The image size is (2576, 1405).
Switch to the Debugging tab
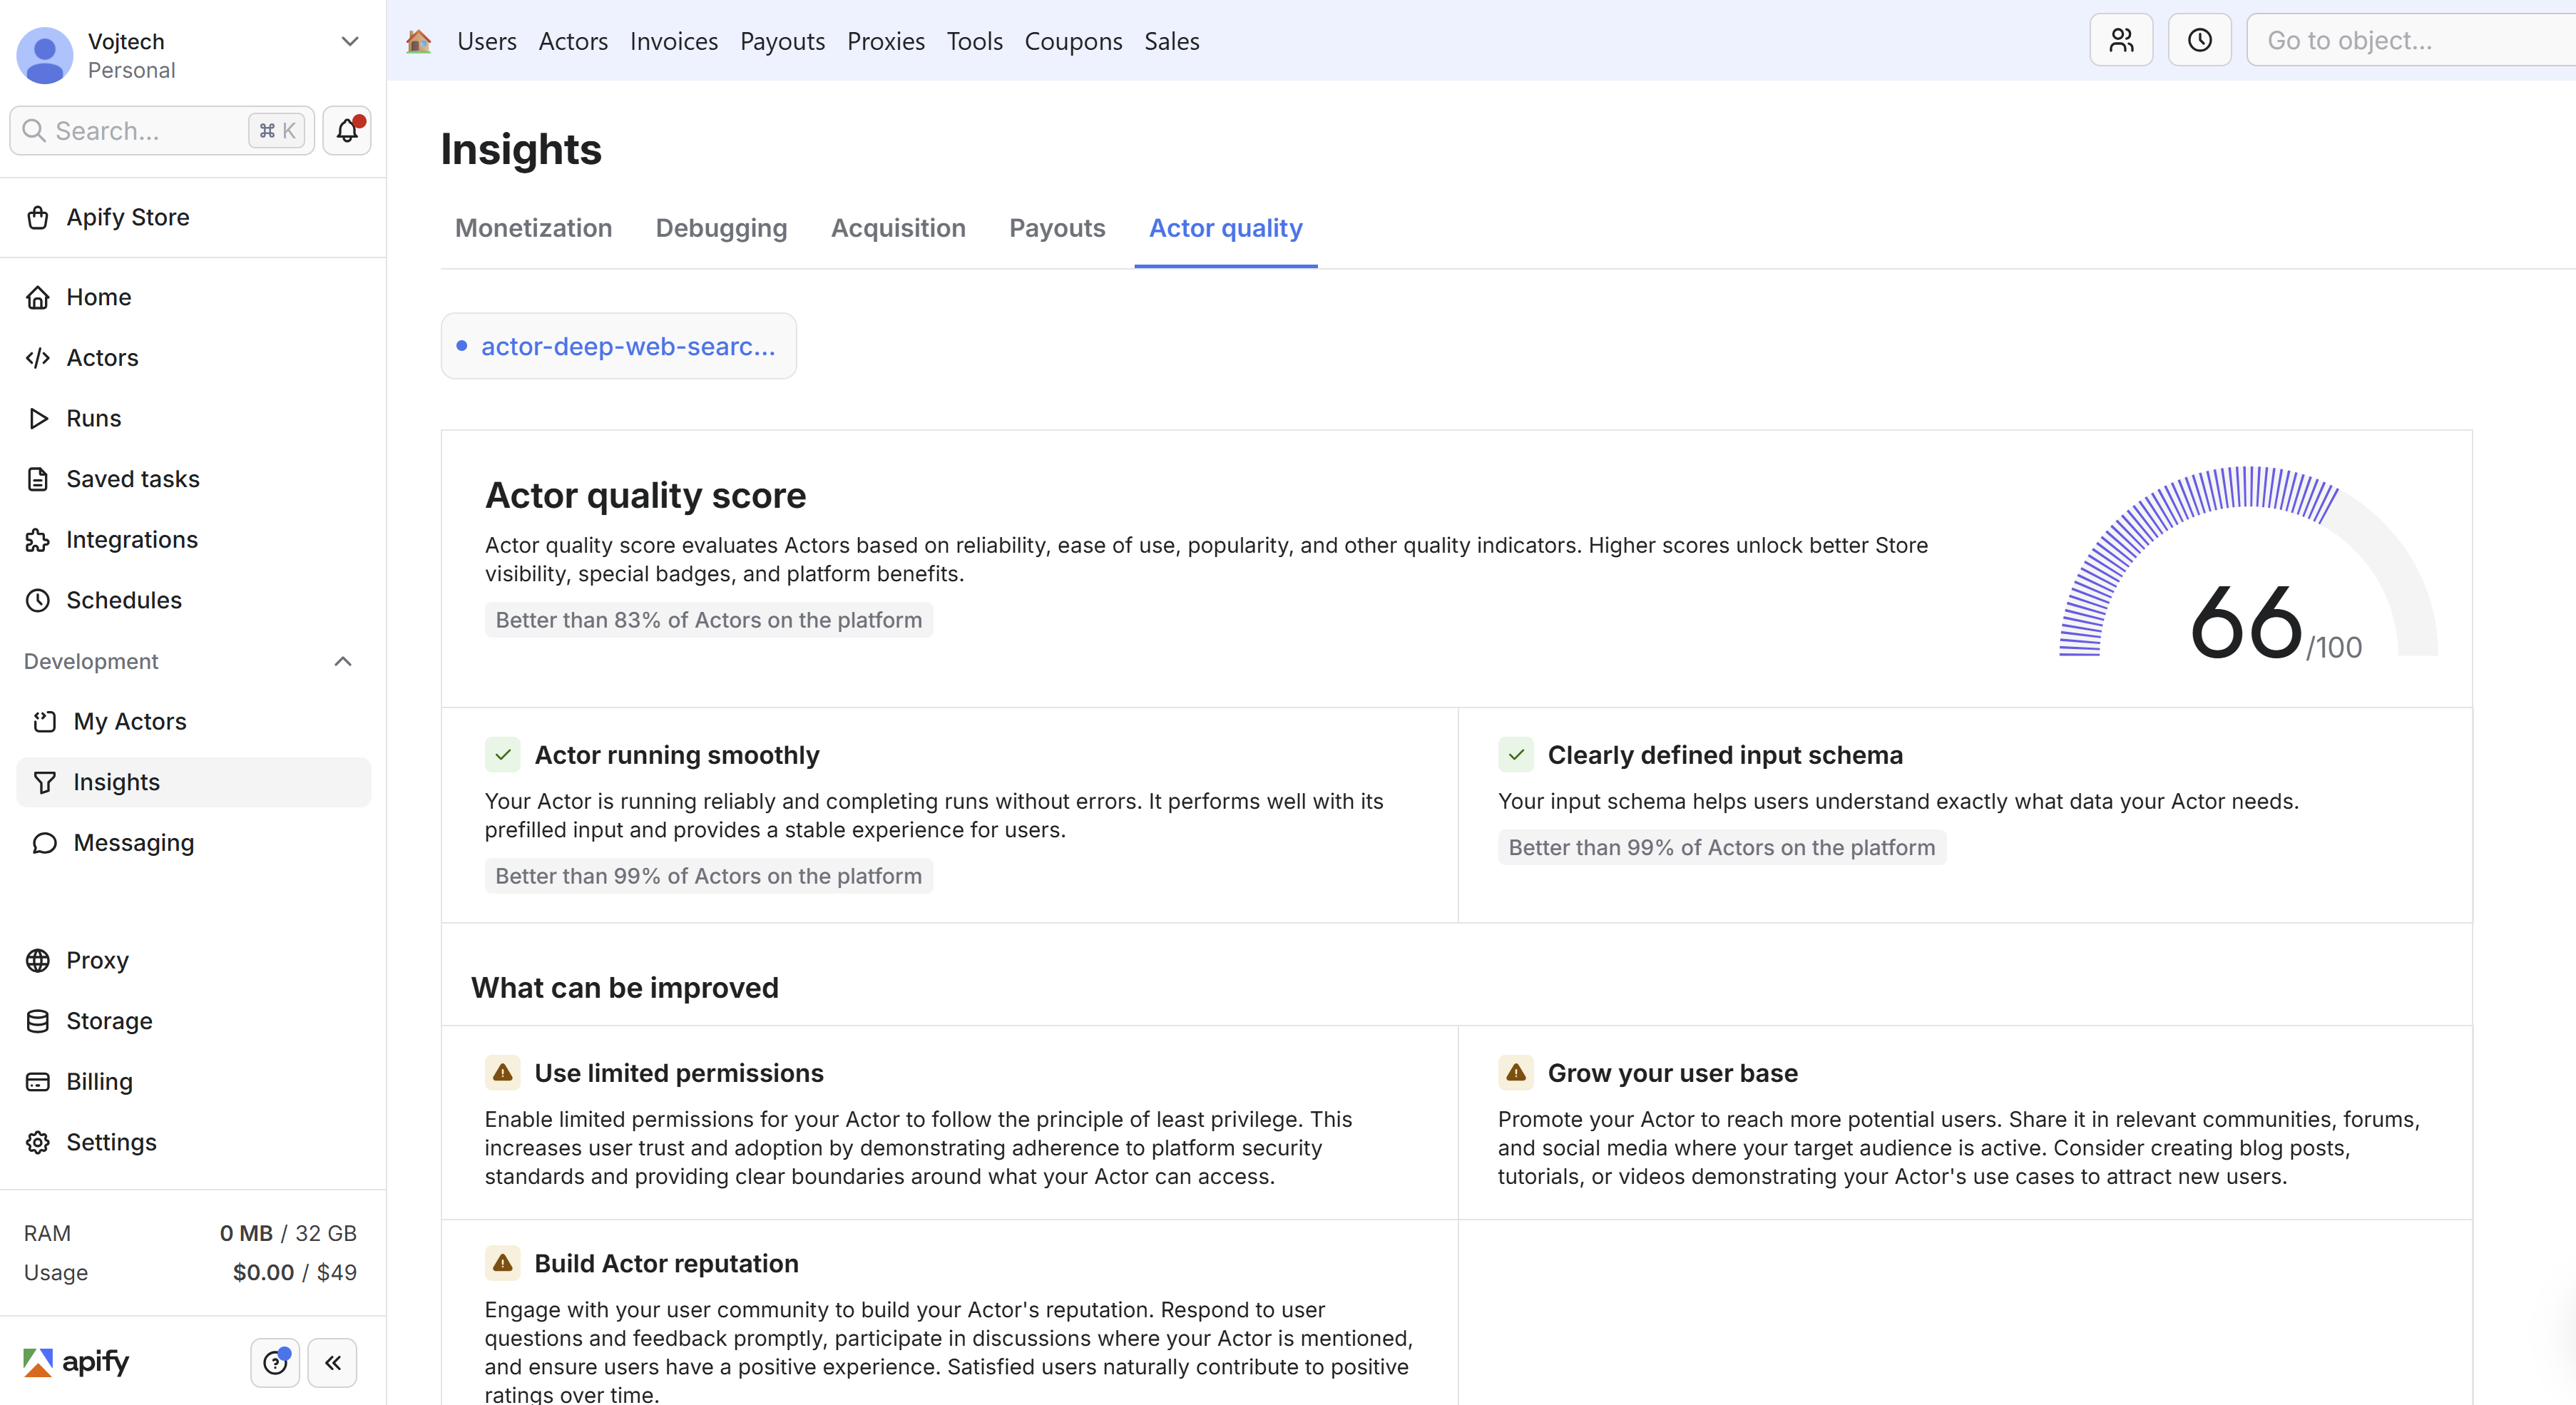pos(720,228)
